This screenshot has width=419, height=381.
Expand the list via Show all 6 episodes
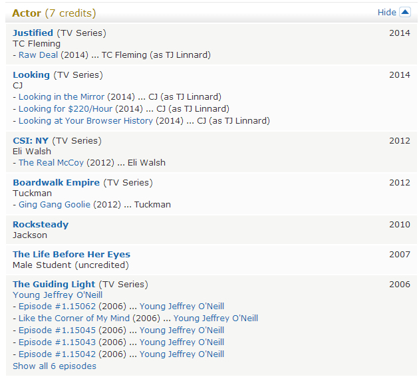(55, 366)
